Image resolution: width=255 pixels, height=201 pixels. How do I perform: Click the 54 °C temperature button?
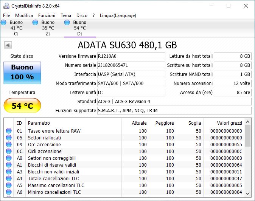click(22, 105)
